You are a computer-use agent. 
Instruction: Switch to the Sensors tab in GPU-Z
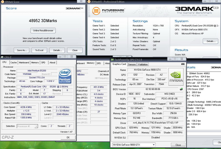(x=132, y=64)
